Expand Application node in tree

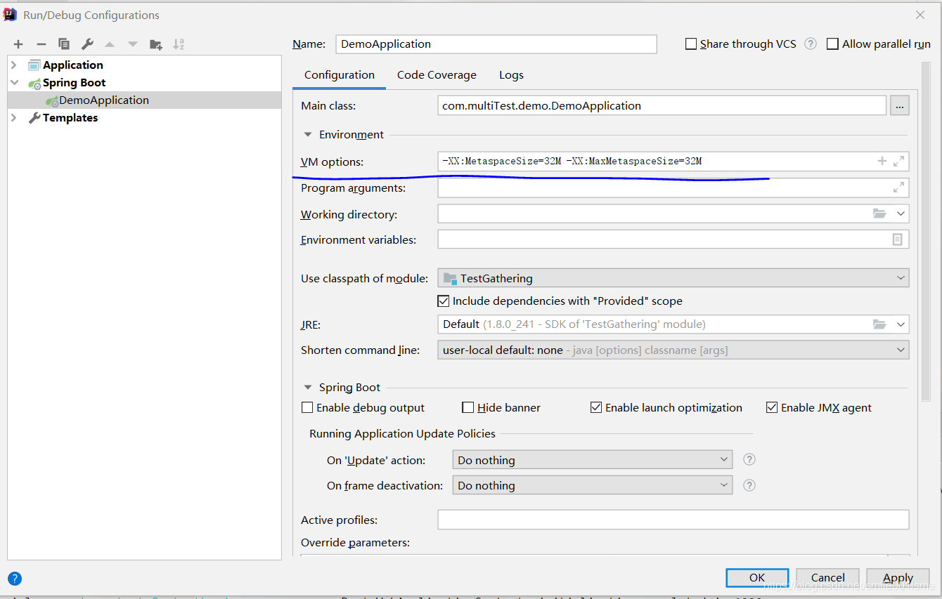(x=14, y=65)
